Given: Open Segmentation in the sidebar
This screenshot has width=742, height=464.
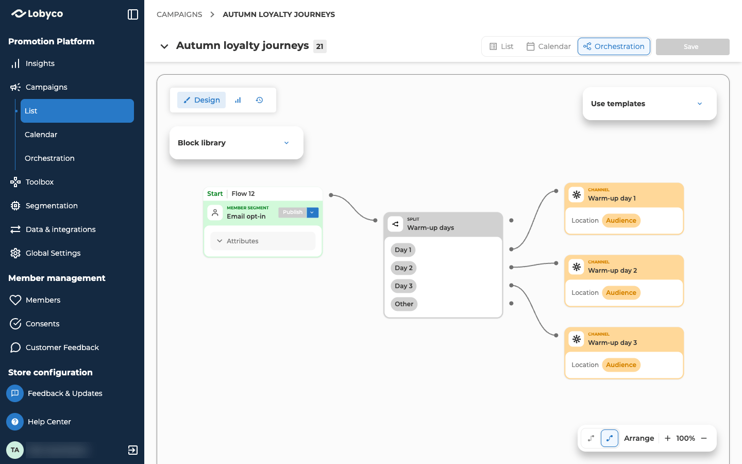Looking at the screenshot, I should [44, 206].
